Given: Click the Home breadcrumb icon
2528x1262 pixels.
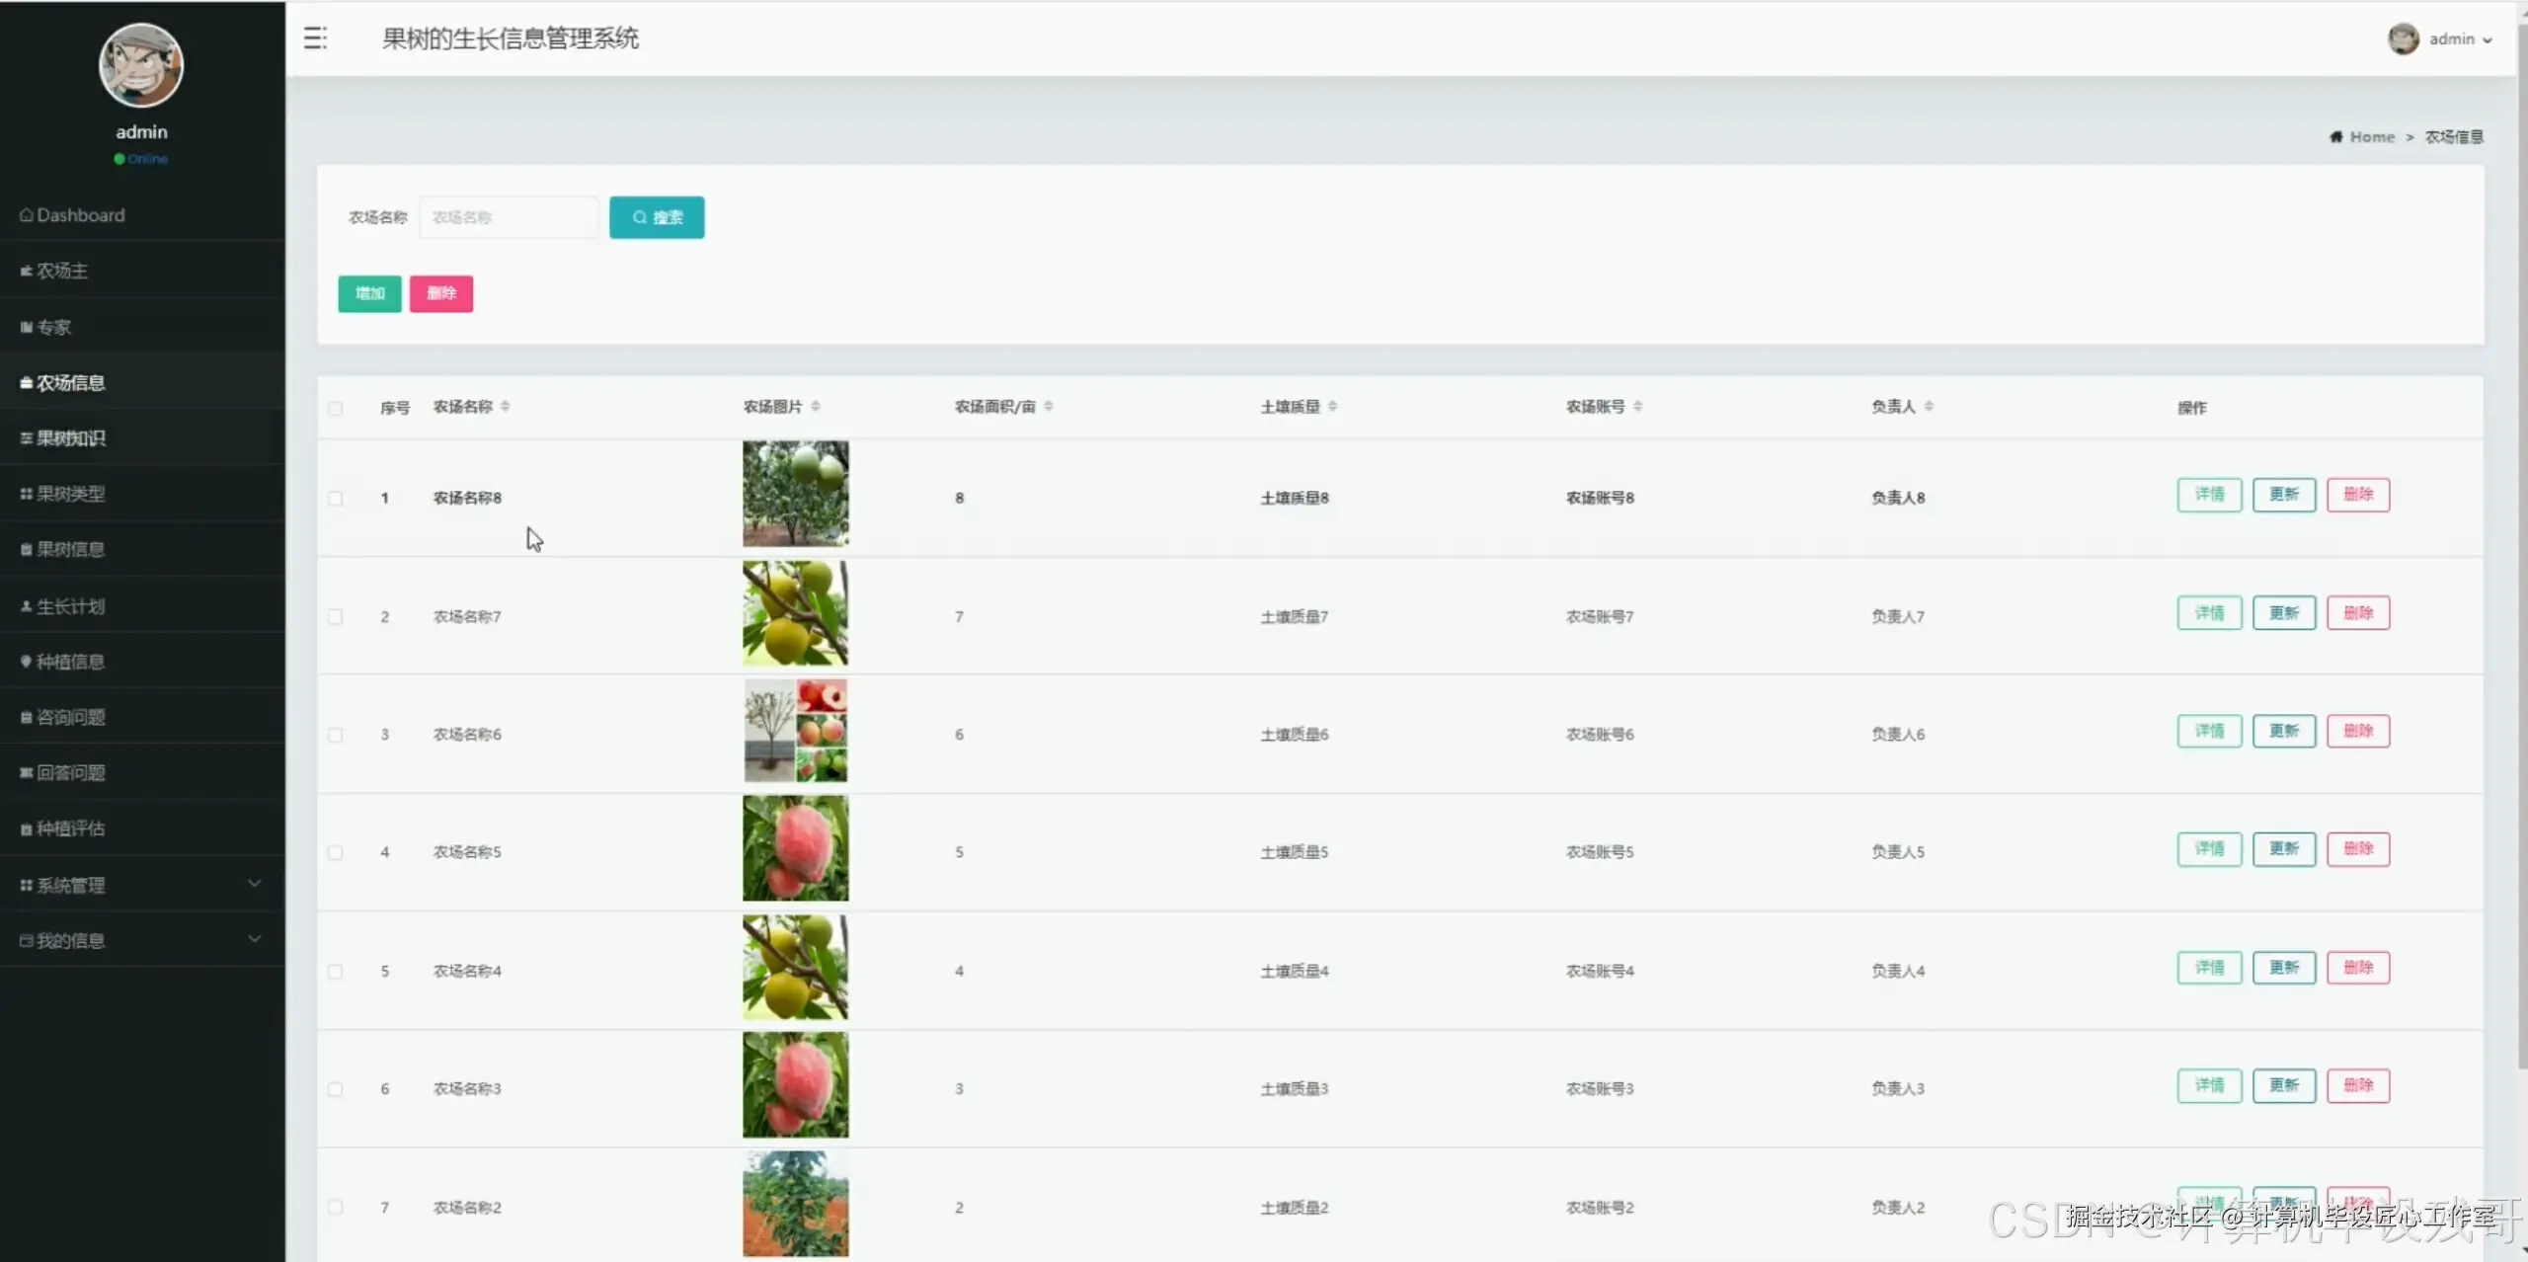Looking at the screenshot, I should pyautogui.click(x=2335, y=137).
